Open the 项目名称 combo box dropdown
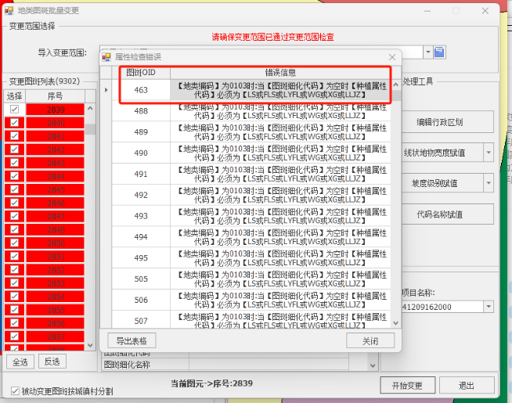512x403 pixels. tap(489, 308)
